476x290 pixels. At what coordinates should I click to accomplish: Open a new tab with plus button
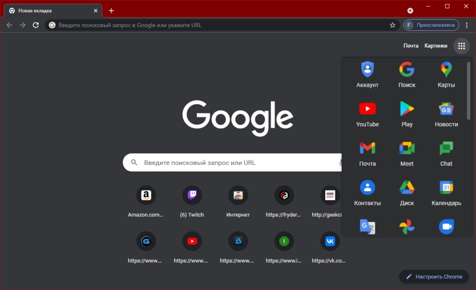pos(111,11)
